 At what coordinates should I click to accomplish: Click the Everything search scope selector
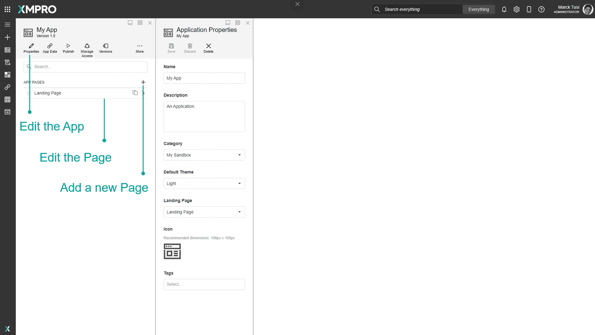478,9
